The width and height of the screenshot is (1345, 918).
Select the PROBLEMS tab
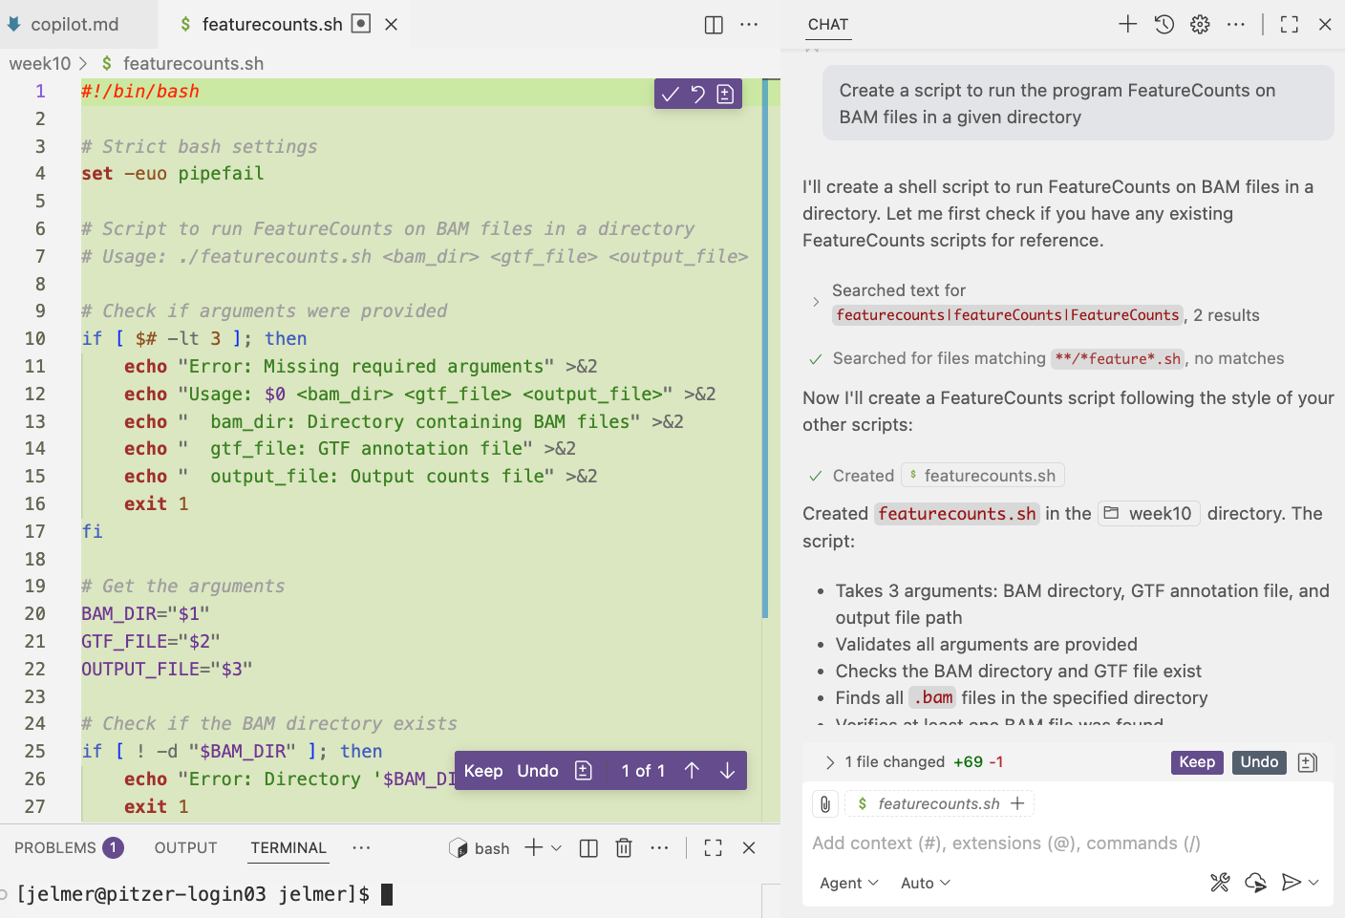55,847
